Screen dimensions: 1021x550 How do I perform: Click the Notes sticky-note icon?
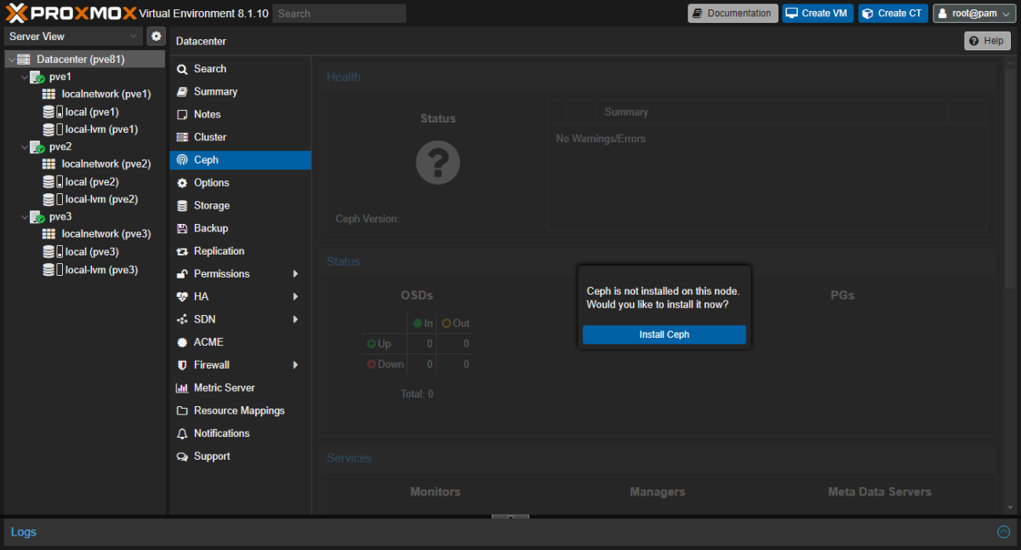coord(182,114)
